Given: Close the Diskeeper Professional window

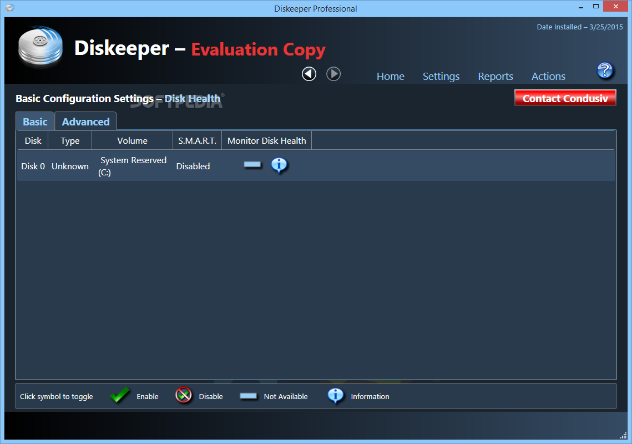Looking at the screenshot, I should tap(615, 7).
